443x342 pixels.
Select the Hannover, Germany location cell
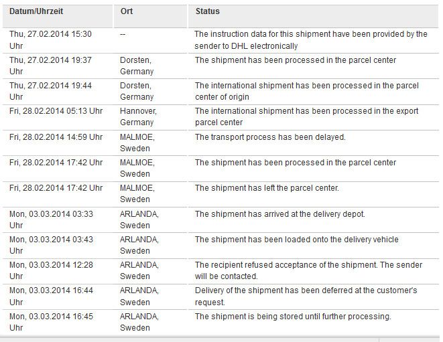pos(138,116)
